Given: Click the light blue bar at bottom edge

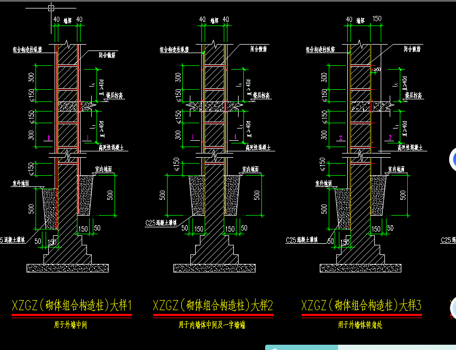Looking at the screenshot, I should pyautogui.click(x=361, y=347).
